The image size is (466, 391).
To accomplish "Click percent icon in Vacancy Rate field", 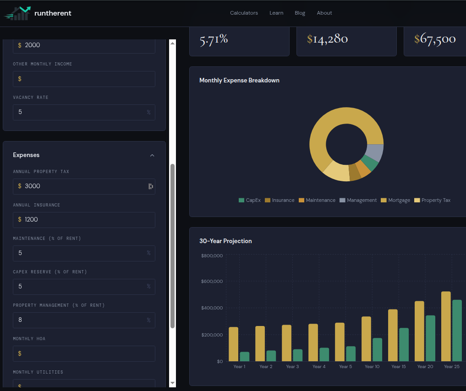I will pos(148,112).
